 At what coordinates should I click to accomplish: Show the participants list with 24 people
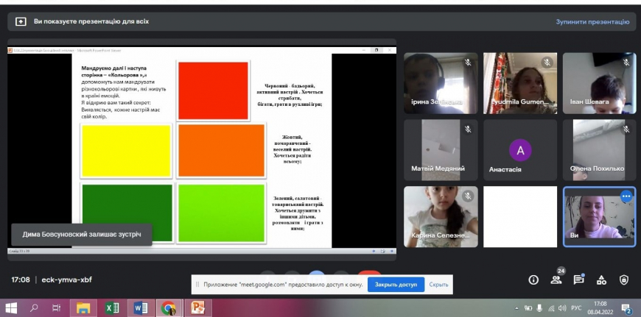pos(556,279)
